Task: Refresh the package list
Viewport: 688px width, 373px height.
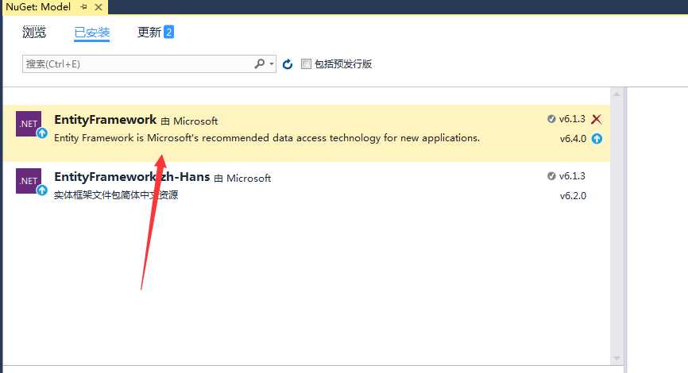Action: pyautogui.click(x=288, y=64)
